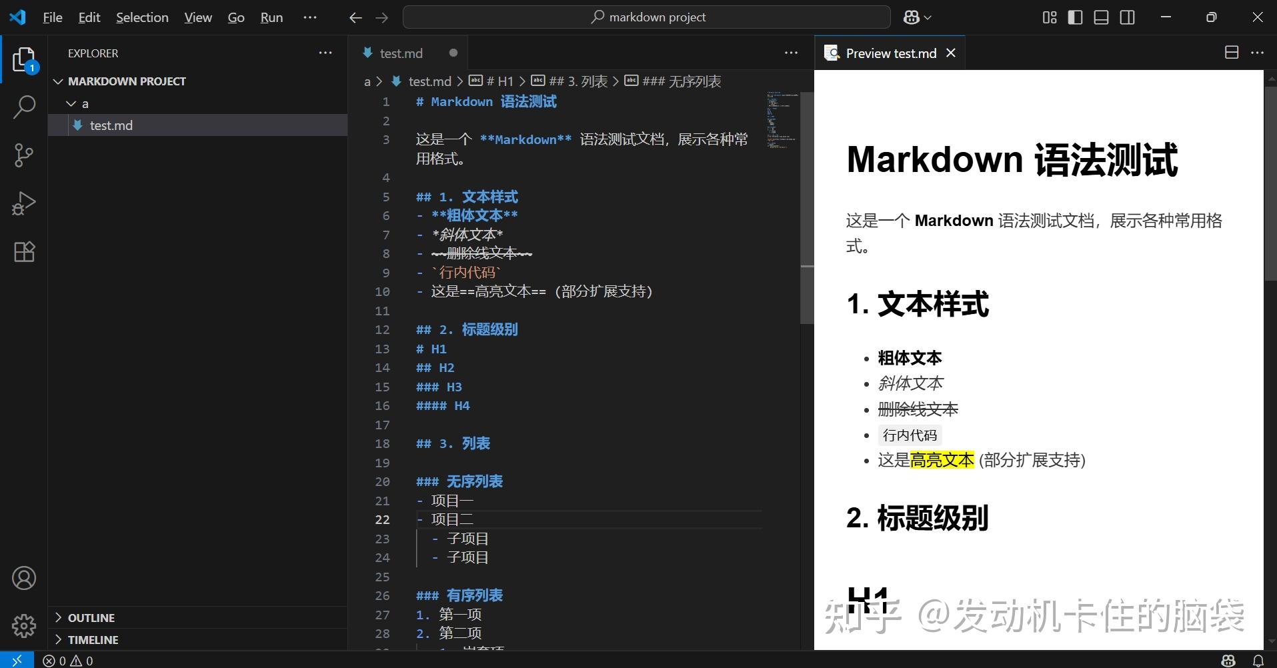
Task: Open the Selection menu
Action: pos(142,17)
